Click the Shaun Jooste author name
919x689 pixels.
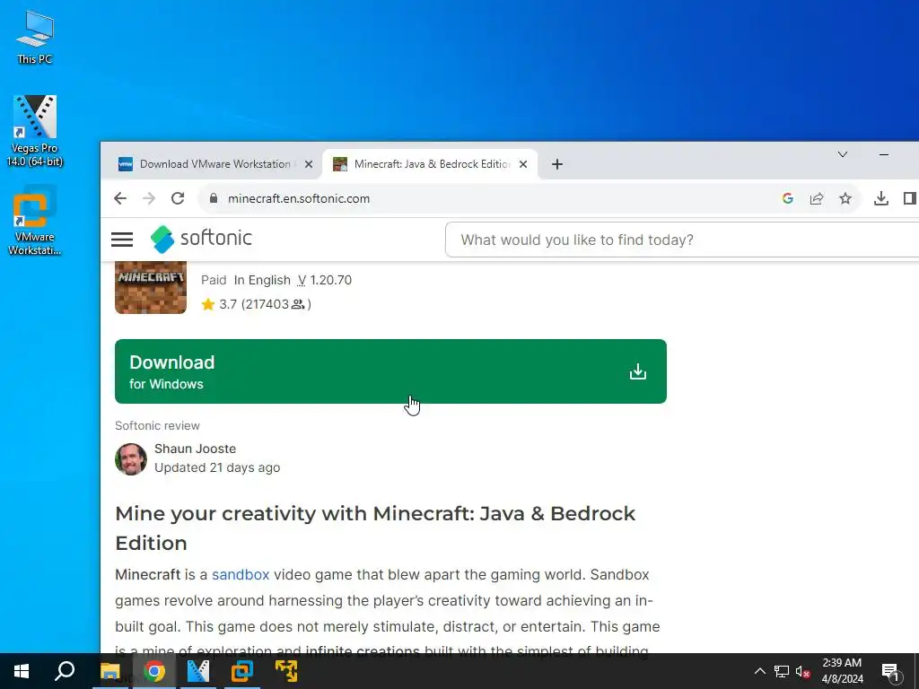click(x=195, y=449)
